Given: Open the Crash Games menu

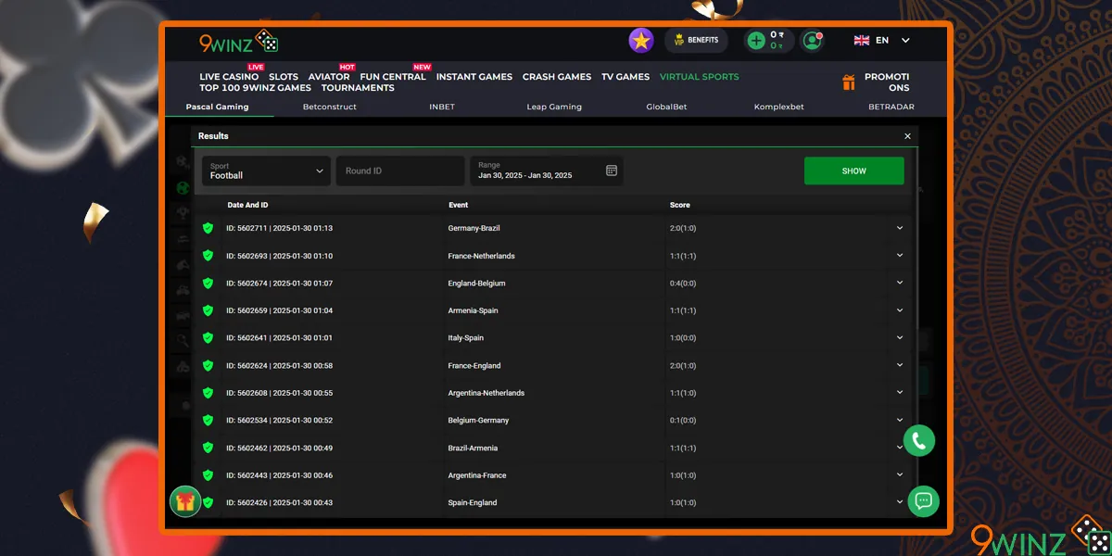Looking at the screenshot, I should click(557, 77).
